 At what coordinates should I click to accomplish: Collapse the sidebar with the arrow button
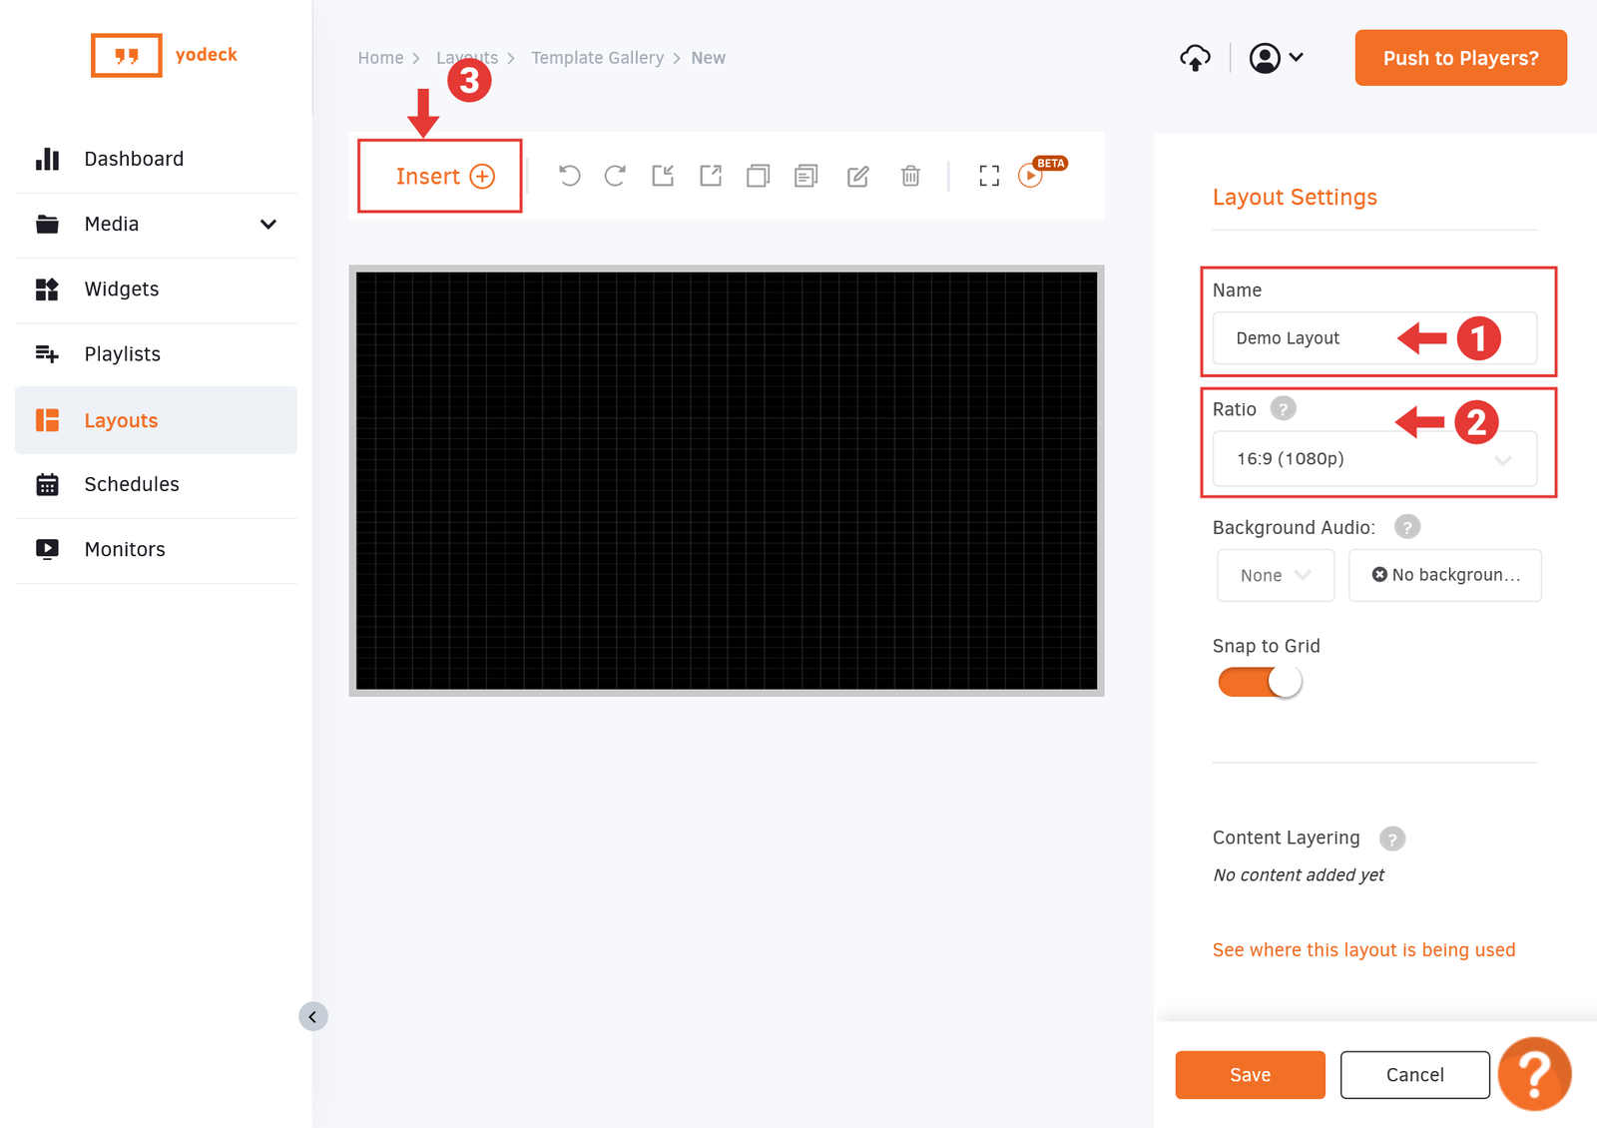(x=312, y=1016)
